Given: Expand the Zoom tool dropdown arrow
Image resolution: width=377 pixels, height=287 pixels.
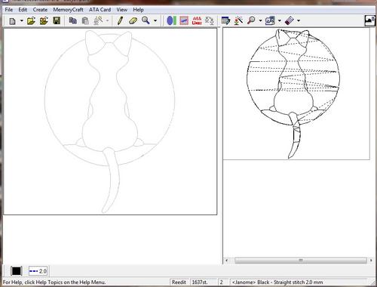Looking at the screenshot, I should click(155, 20).
